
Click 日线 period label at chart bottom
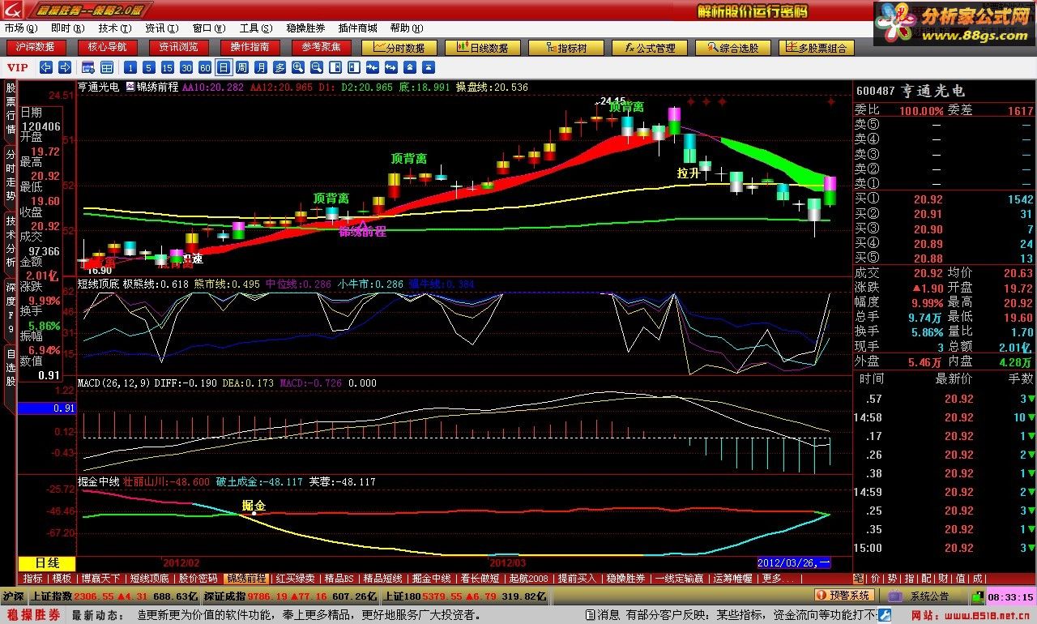tap(47, 562)
